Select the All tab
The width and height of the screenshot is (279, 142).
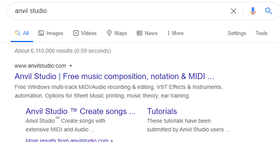(22, 33)
